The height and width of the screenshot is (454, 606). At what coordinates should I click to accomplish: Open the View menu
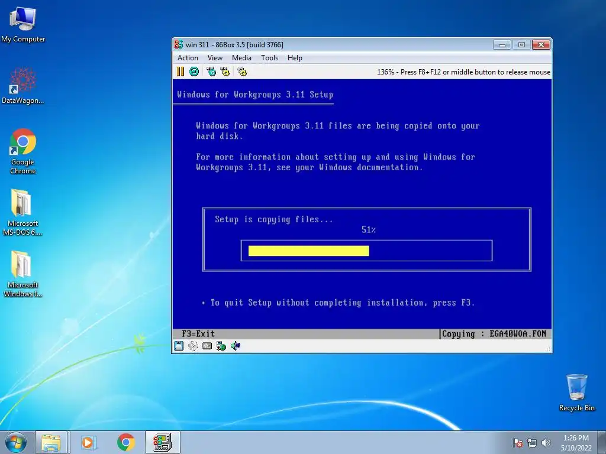click(215, 58)
